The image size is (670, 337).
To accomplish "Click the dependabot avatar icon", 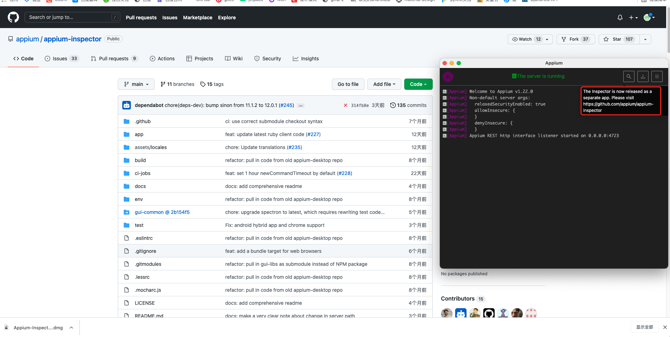I will 127,105.
